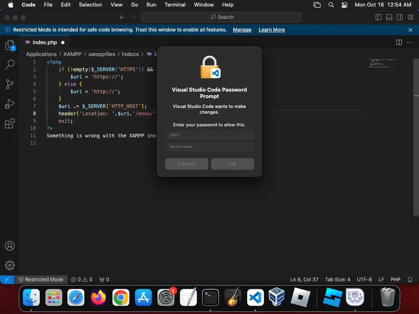Click the password field in prompt
Image resolution: width=419 pixels, height=314 pixels.
click(209, 147)
